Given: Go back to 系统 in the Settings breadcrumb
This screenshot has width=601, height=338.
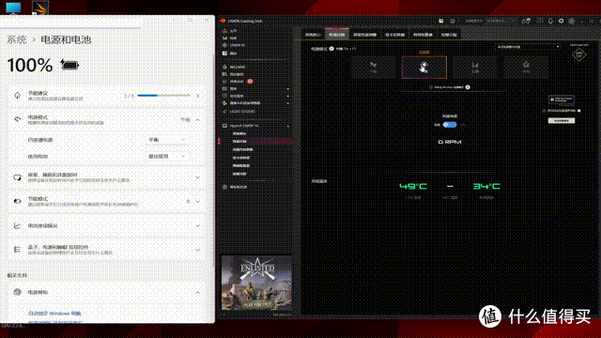Looking at the screenshot, I should coord(17,39).
